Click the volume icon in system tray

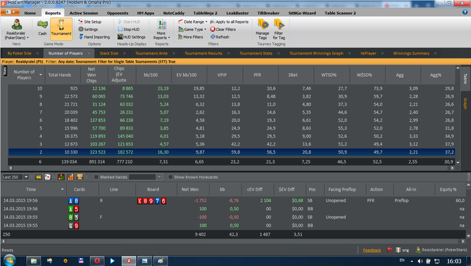tap(420, 261)
